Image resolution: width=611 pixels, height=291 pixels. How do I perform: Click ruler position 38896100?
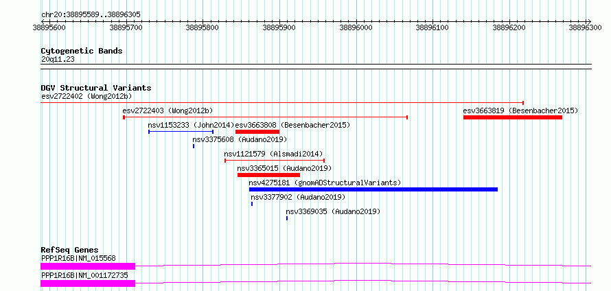coord(433,27)
